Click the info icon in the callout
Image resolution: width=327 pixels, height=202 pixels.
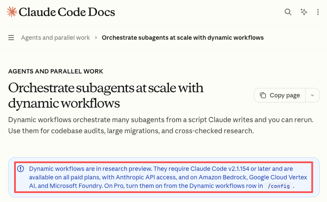[21, 169]
